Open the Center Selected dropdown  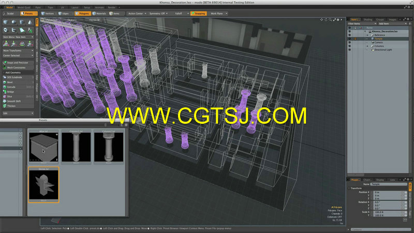pyautogui.click(x=18, y=55)
